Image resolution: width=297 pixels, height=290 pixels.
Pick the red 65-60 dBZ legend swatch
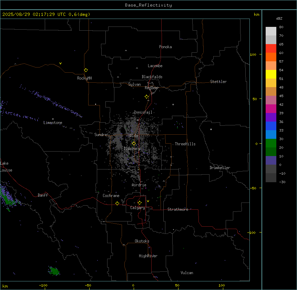click(x=271, y=49)
